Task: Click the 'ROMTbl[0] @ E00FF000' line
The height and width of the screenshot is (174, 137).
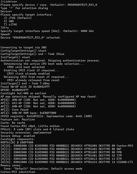Action: click(x=17, y=142)
